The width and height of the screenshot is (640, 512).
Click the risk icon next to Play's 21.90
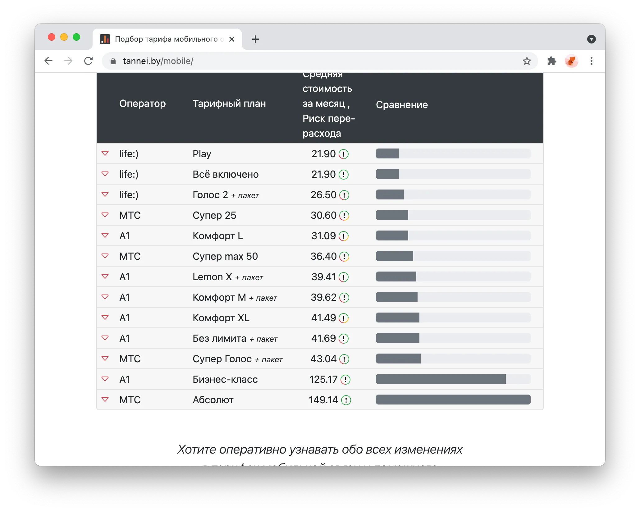pyautogui.click(x=343, y=154)
